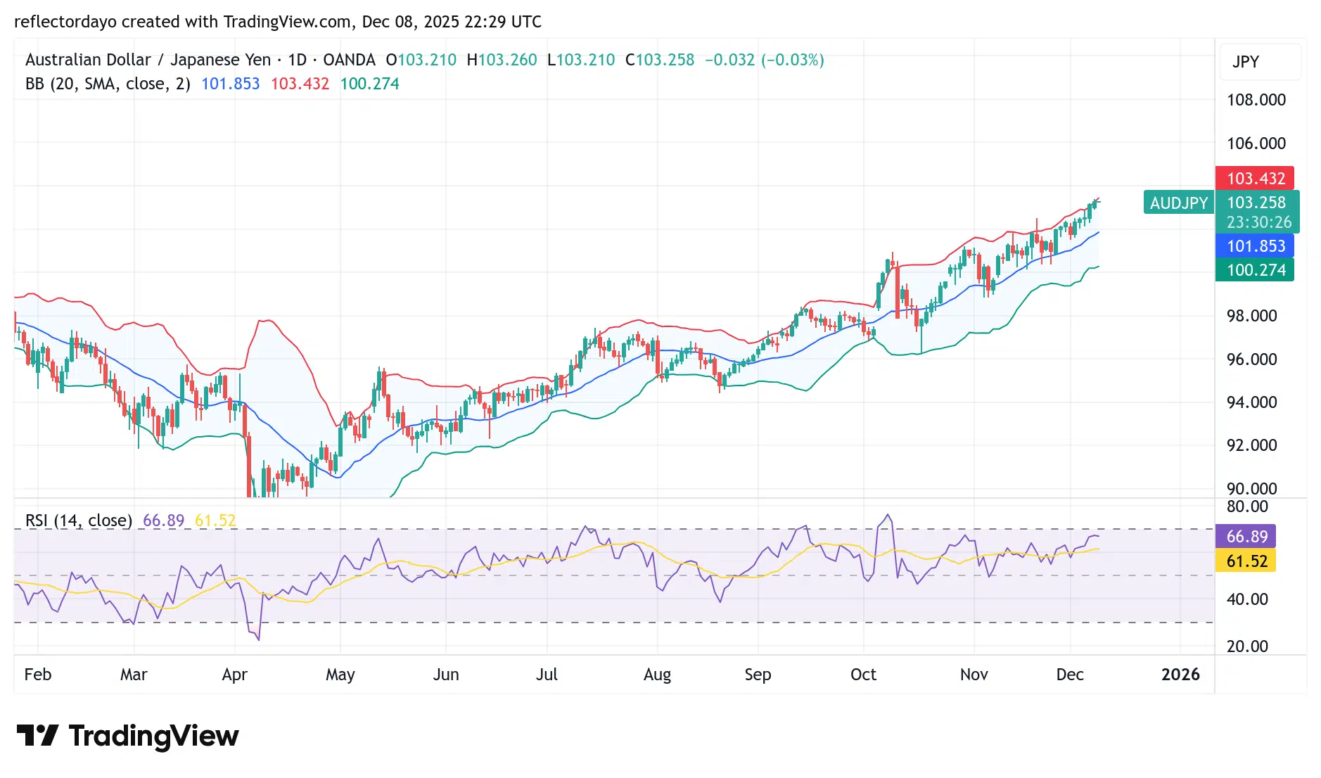Click the closing value C103.258 in legend
1321x778 pixels.
tap(660, 60)
